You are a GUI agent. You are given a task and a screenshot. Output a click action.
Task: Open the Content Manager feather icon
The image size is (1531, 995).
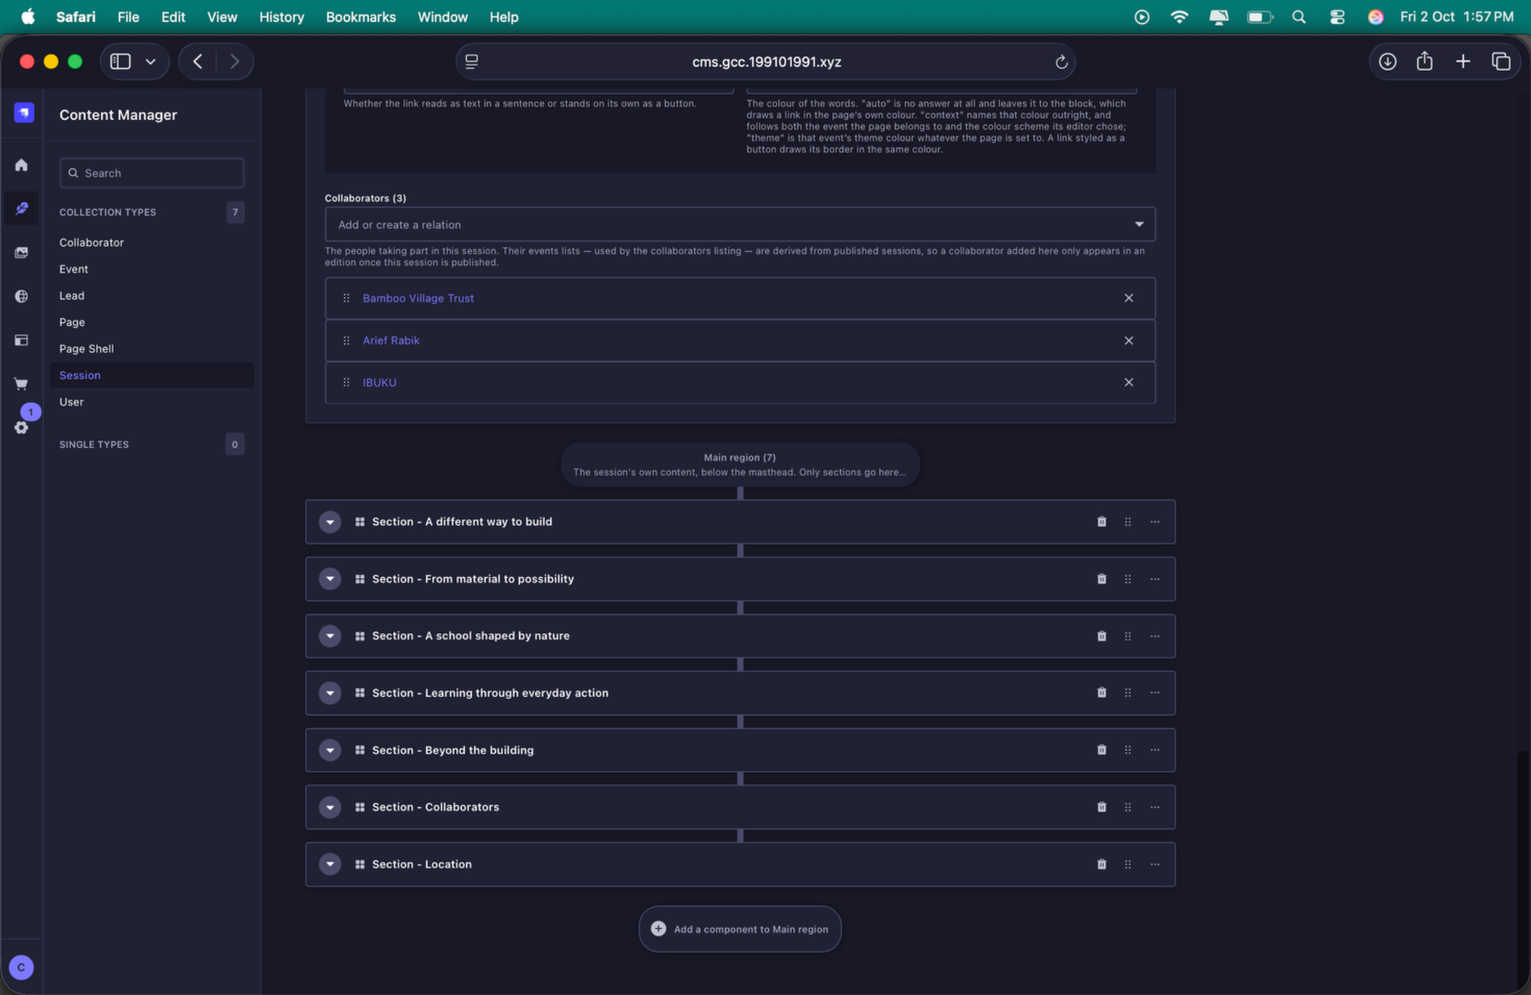(22, 209)
